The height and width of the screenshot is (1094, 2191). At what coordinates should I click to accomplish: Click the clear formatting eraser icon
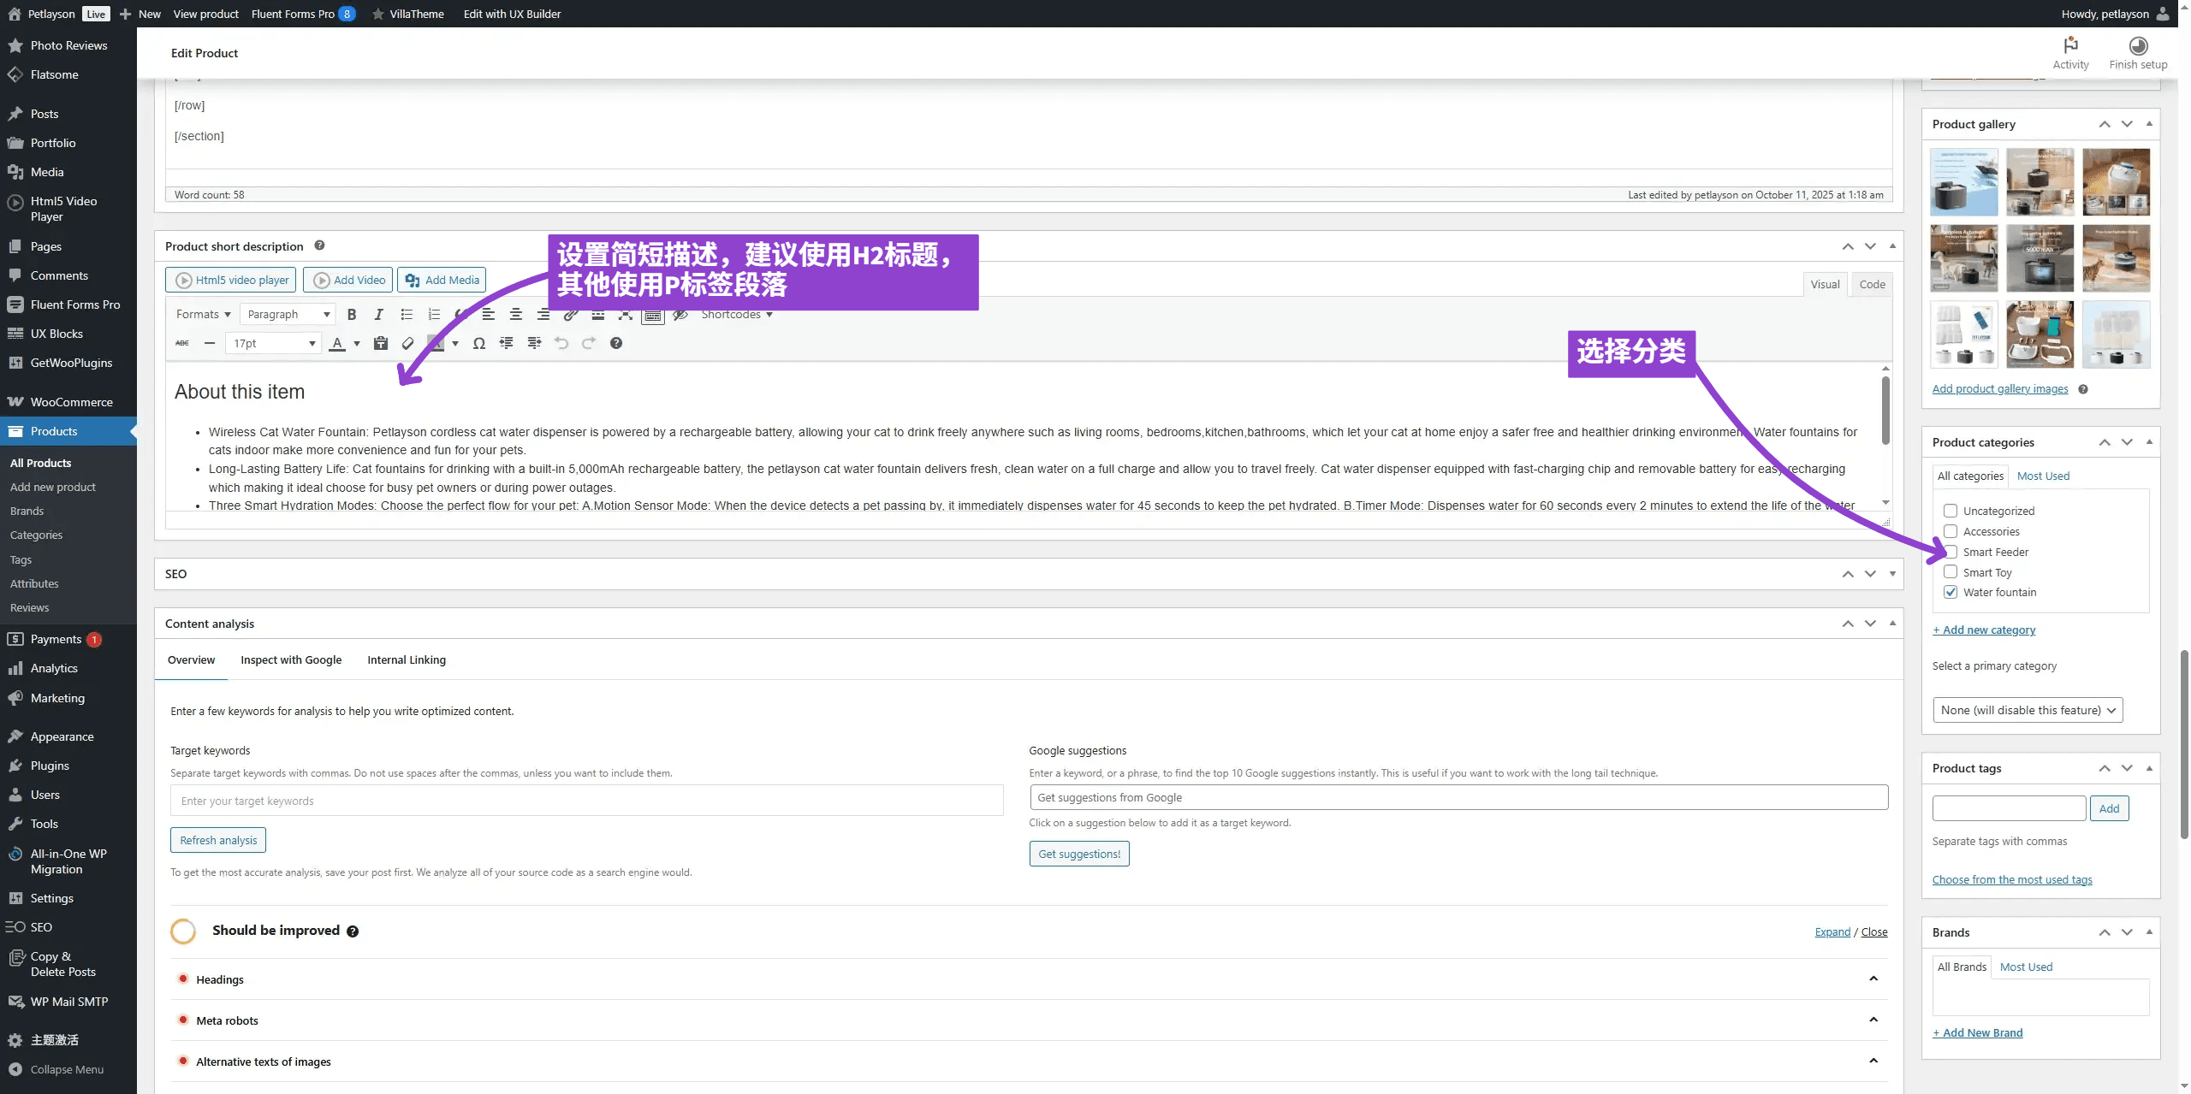click(x=408, y=344)
